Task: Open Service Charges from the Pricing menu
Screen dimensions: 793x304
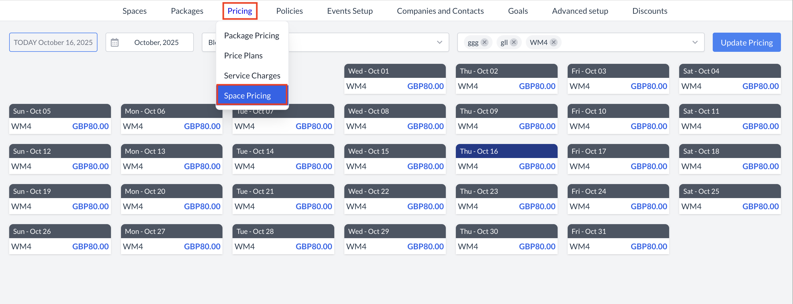Action: (252, 75)
